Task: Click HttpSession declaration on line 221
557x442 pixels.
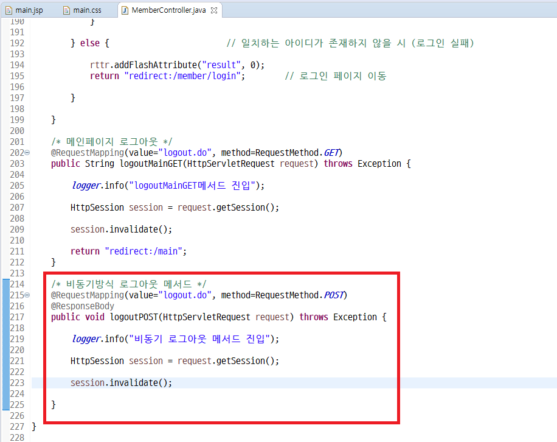Action: coord(175,360)
